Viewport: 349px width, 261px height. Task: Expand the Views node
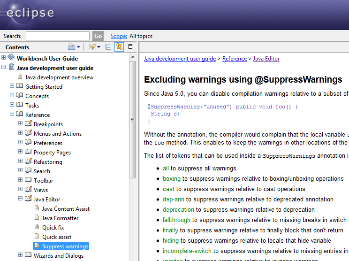tap(20, 189)
